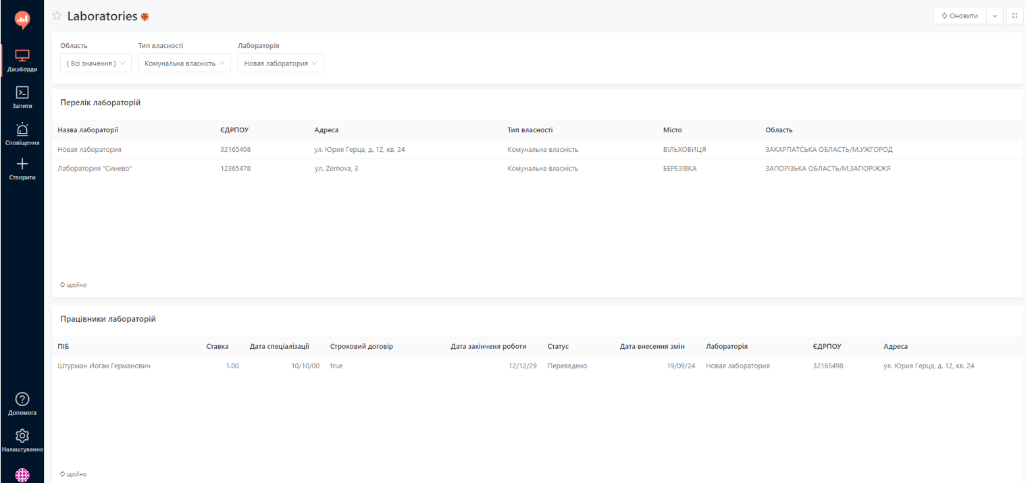Click the Створити plus icon

(22, 169)
